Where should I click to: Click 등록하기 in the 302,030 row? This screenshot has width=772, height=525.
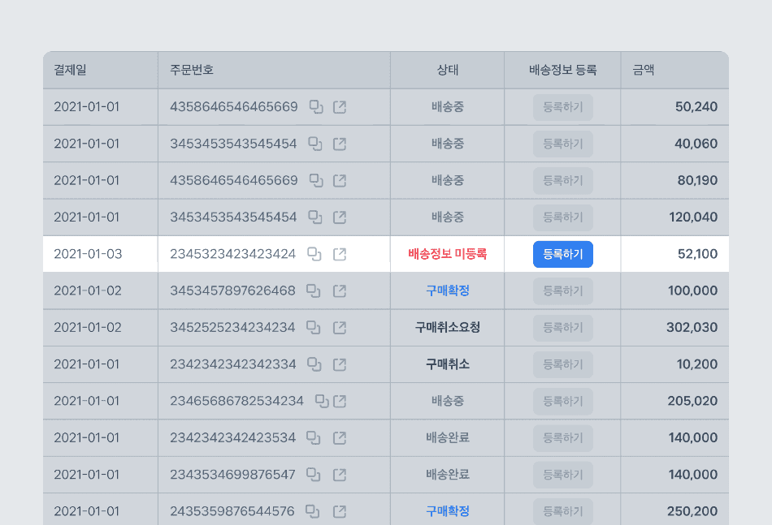(x=563, y=328)
